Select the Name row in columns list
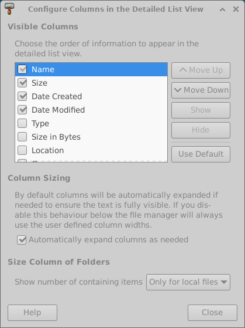This screenshot has height=328, width=245. (91, 69)
